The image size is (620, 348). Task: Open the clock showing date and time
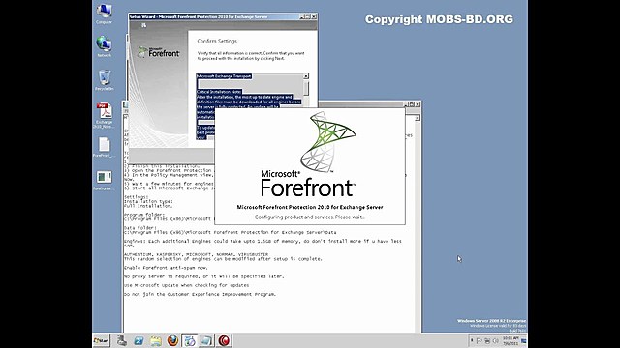coord(511,341)
